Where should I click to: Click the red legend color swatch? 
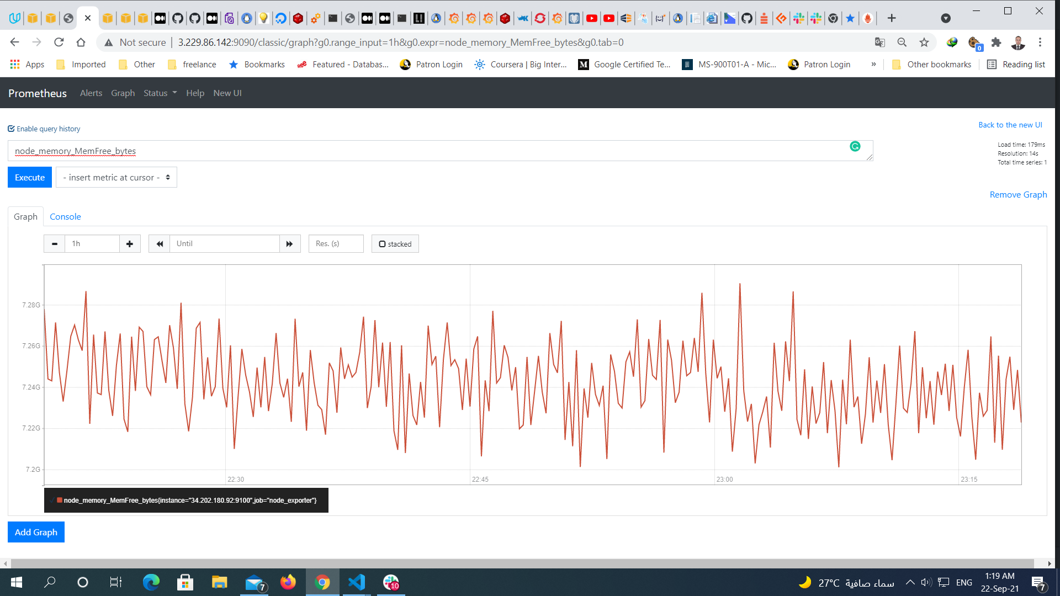59,500
